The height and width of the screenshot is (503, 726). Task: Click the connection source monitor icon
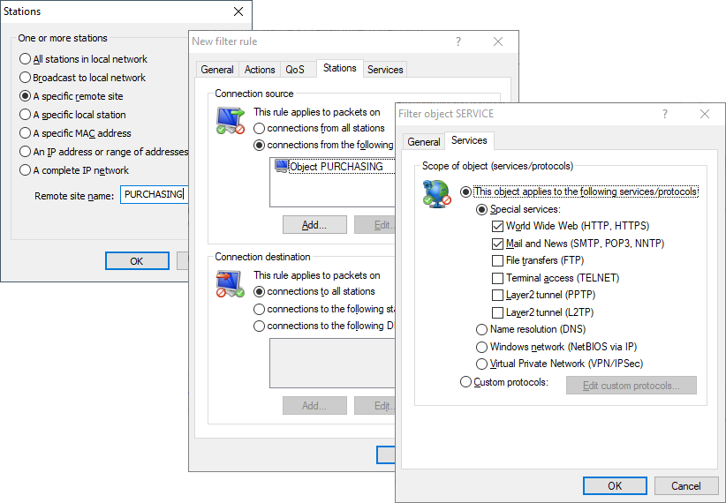pos(230,120)
